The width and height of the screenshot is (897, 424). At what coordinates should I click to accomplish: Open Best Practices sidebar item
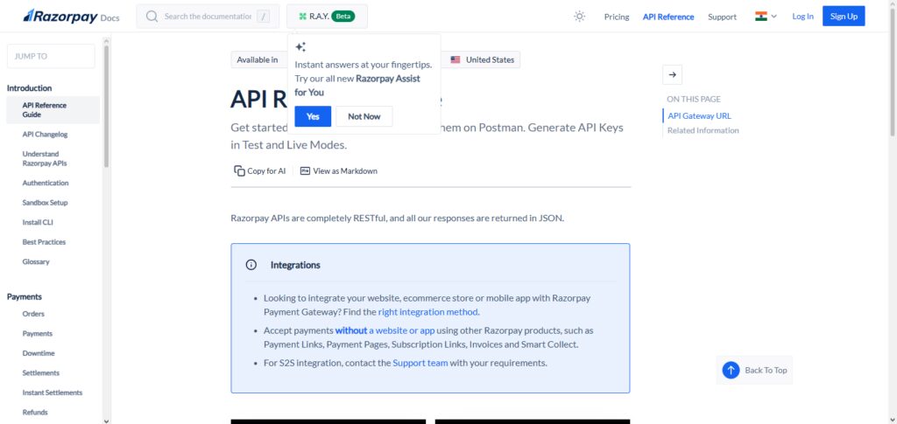(x=44, y=242)
